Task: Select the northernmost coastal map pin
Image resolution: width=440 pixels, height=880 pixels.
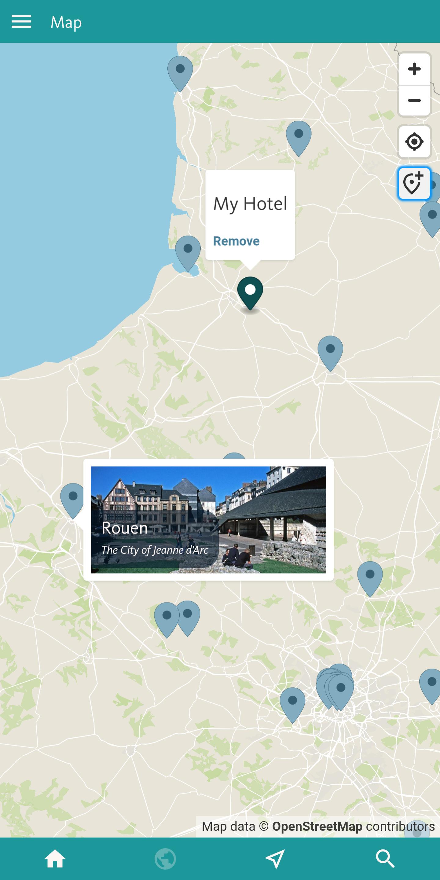Action: [180, 74]
